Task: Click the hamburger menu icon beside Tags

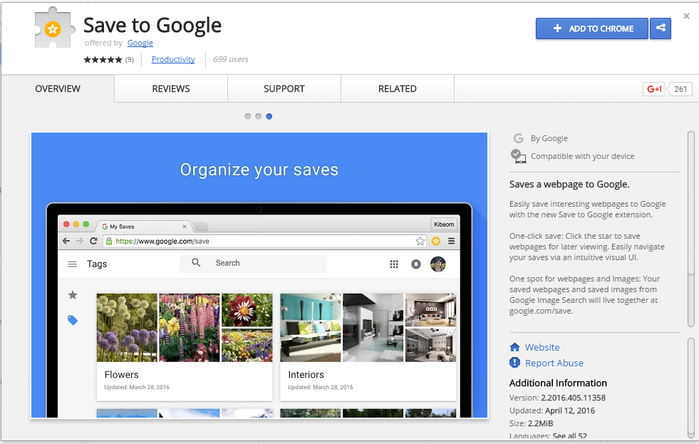Action: coord(72,264)
